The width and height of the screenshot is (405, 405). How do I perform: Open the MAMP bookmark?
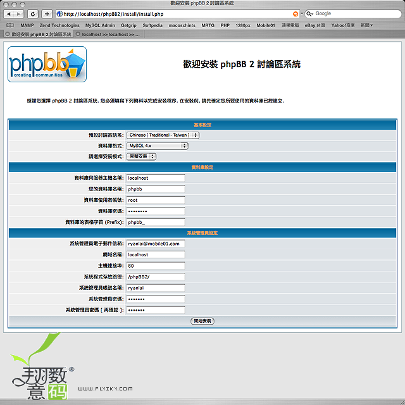click(x=27, y=25)
